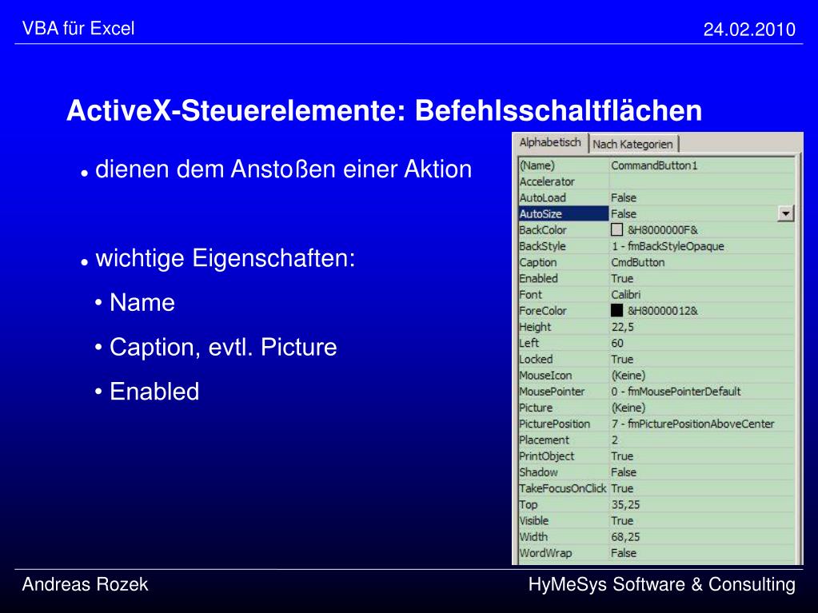
Task: Select the PicturePosition property
Action: 555,424
